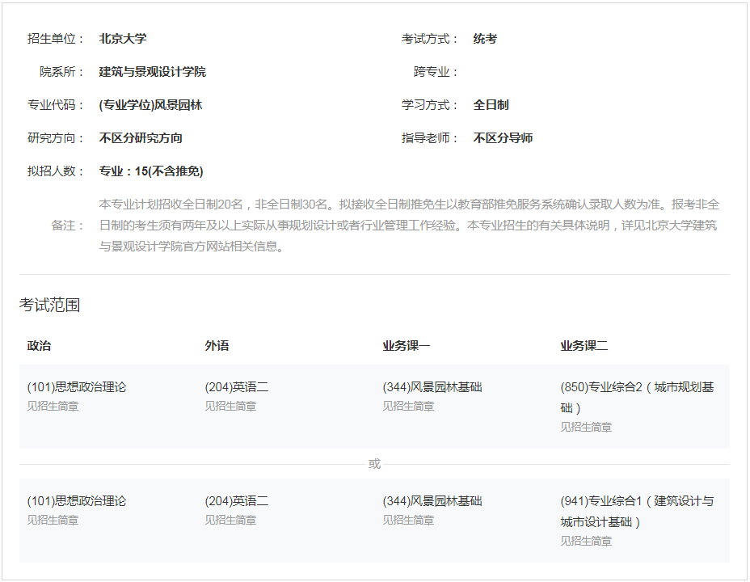Screen dimensions: 750x582
Task: Select (344)风景园林基础 in the (850)专业综合2 row
Action: pos(432,387)
